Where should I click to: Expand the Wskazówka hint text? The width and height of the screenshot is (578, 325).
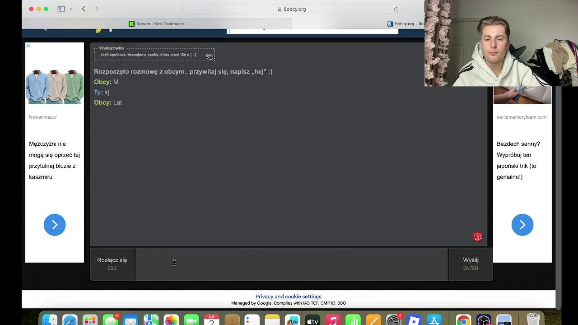coord(148,55)
